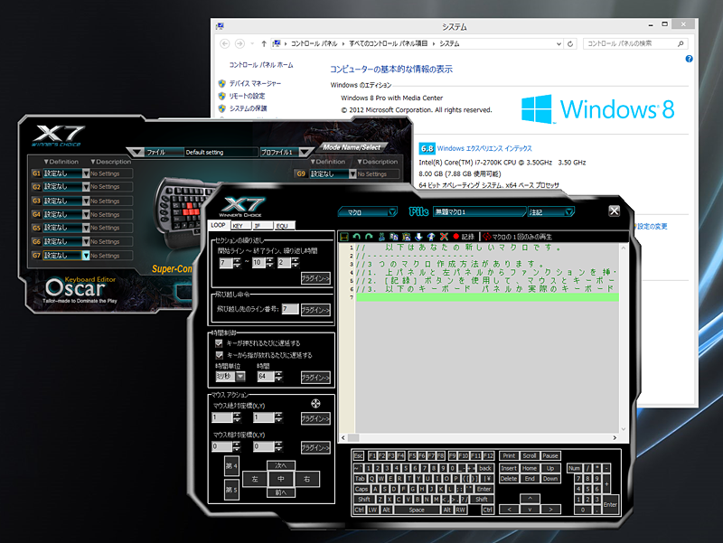Click plug-in button in time control group
The width and height of the screenshot is (723, 543).
click(x=315, y=378)
